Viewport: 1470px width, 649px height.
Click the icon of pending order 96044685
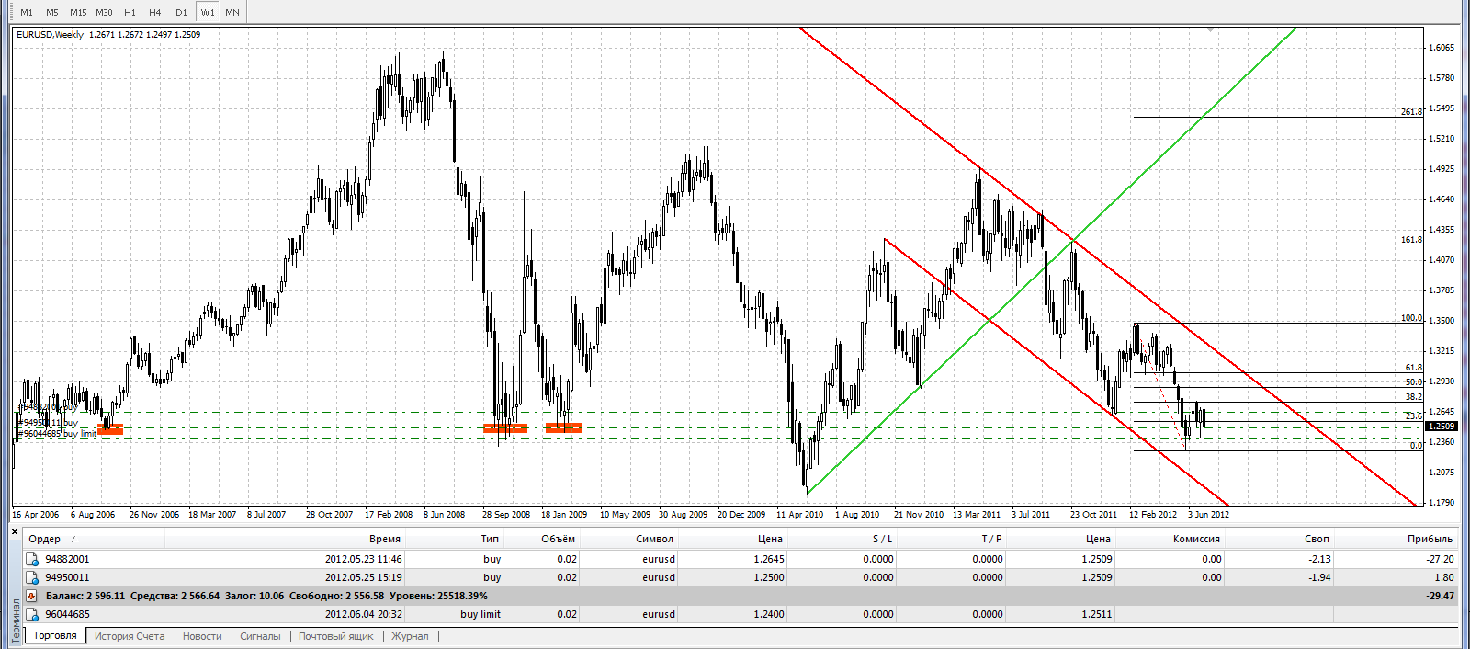[x=33, y=614]
